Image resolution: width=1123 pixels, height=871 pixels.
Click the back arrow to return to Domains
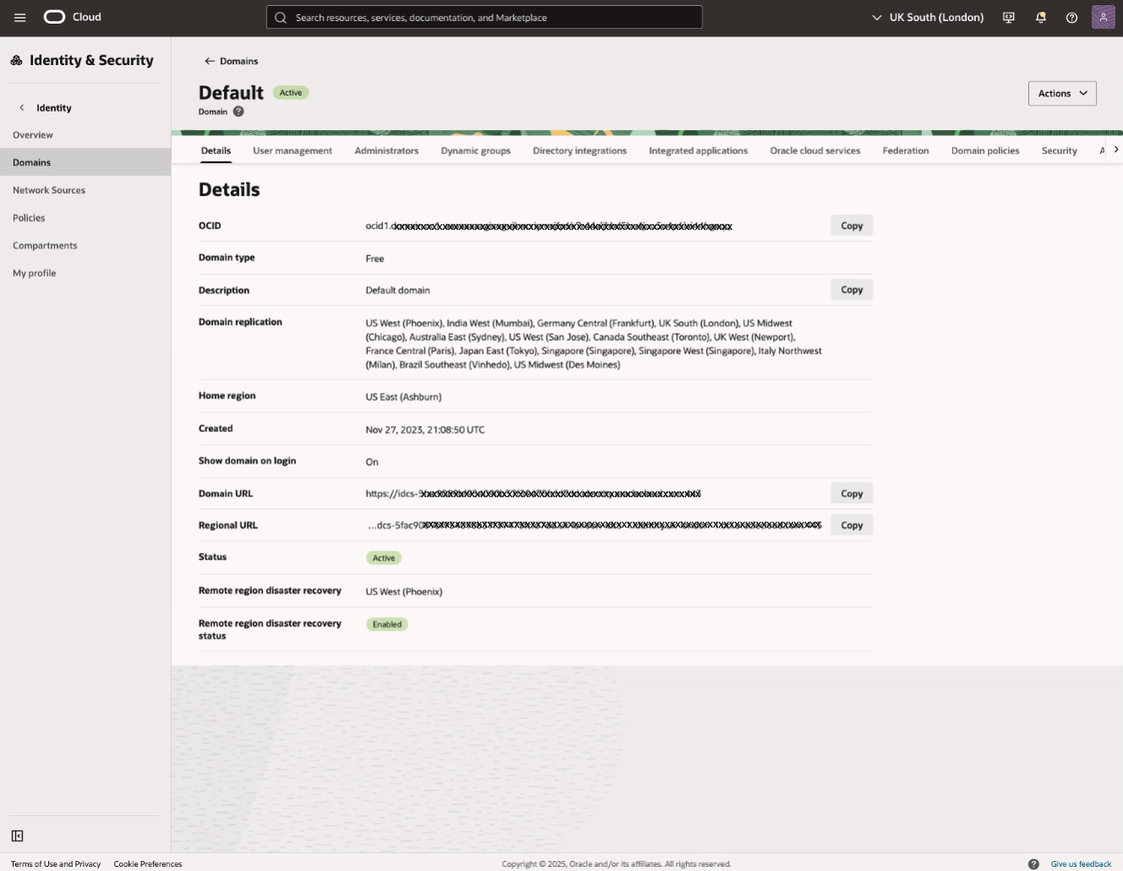tap(209, 60)
